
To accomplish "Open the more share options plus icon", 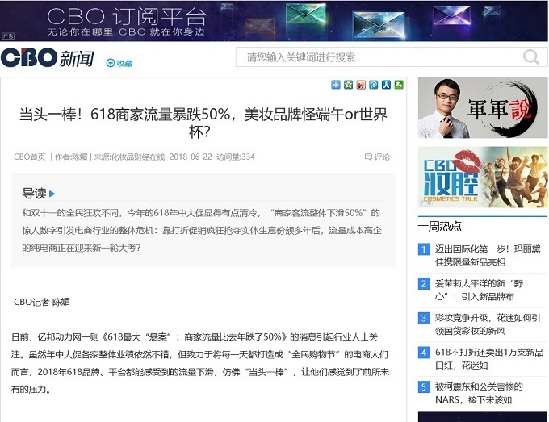I will (335, 85).
